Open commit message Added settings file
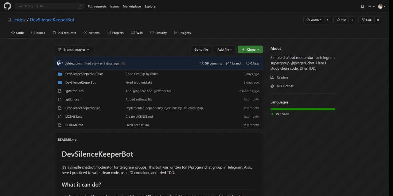393x196 pixels. (139, 100)
